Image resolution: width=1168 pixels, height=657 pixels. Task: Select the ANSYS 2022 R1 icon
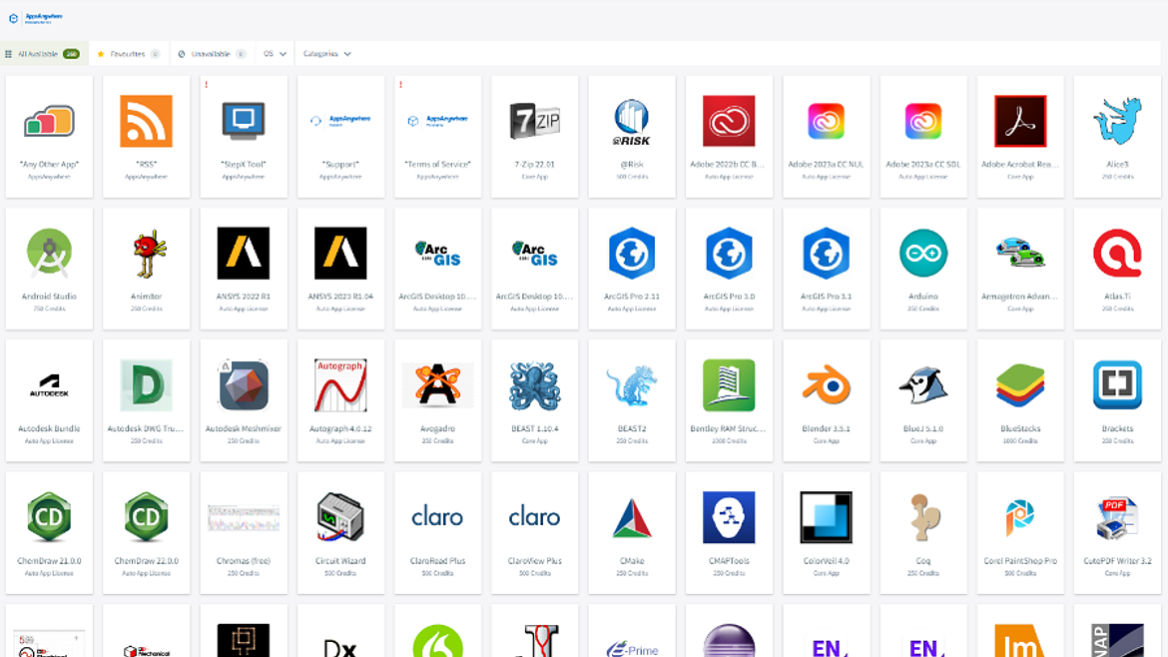pyautogui.click(x=244, y=254)
